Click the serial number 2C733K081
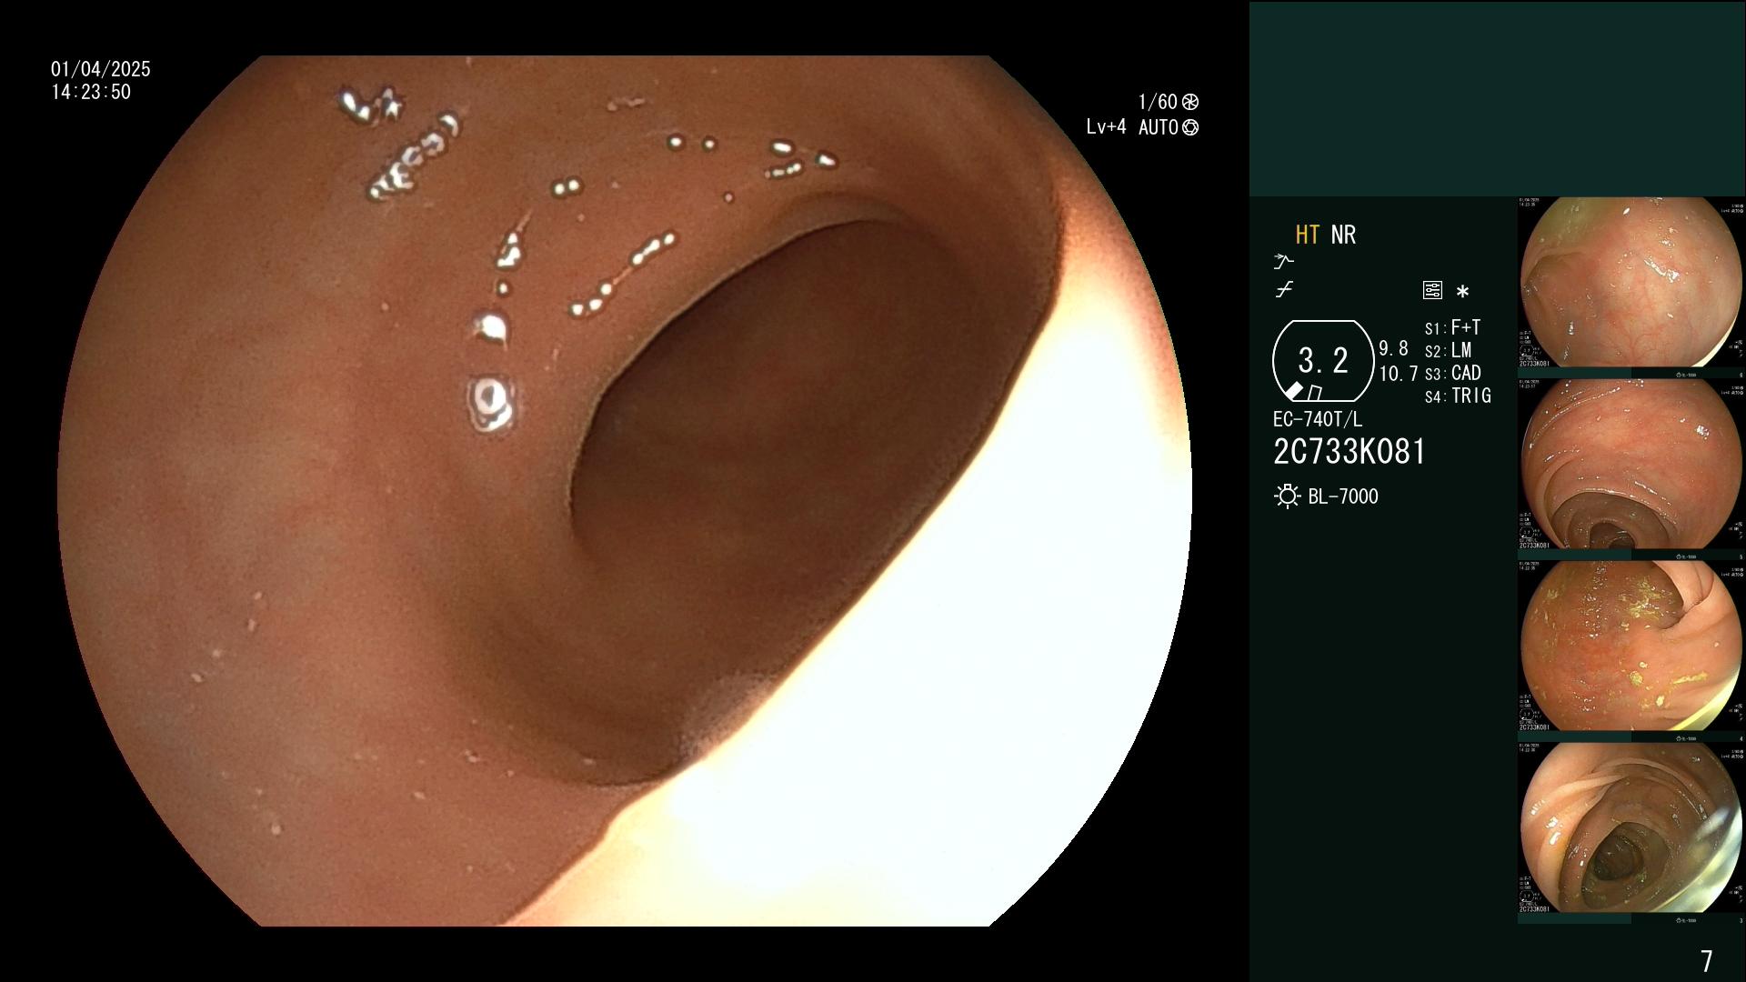The height and width of the screenshot is (982, 1746). tap(1350, 452)
